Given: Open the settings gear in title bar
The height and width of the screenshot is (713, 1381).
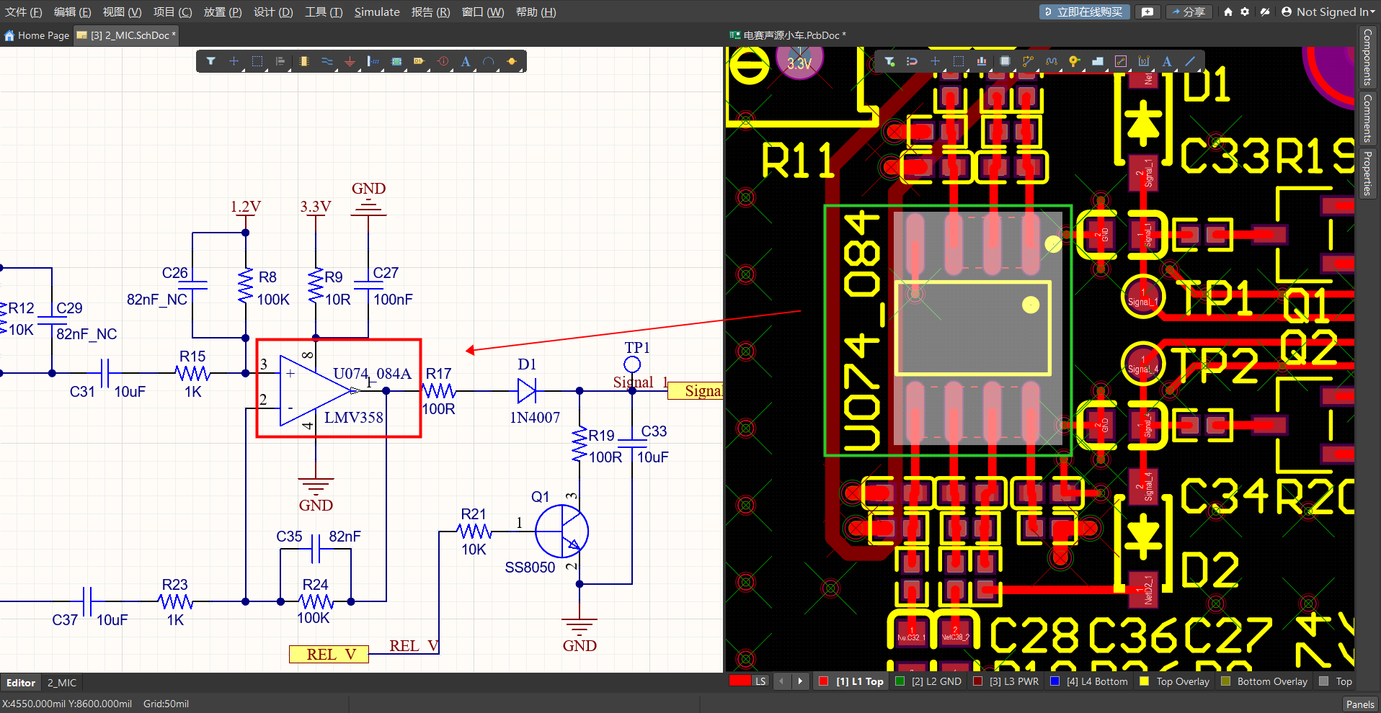Looking at the screenshot, I should click(x=1245, y=12).
